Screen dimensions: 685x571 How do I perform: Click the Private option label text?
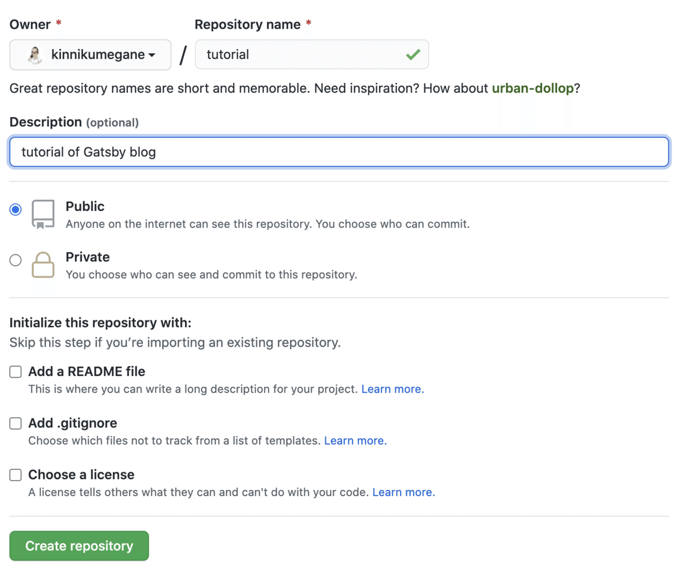pos(87,257)
